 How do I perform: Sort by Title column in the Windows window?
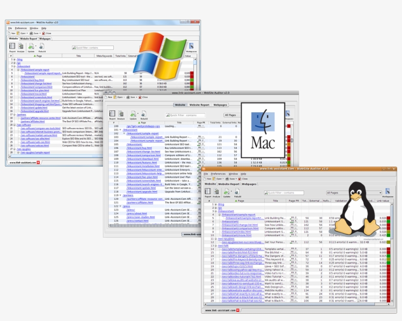click(78, 56)
